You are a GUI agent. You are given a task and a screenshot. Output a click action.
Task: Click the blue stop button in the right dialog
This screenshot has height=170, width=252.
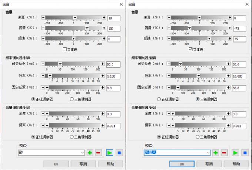click(x=245, y=153)
